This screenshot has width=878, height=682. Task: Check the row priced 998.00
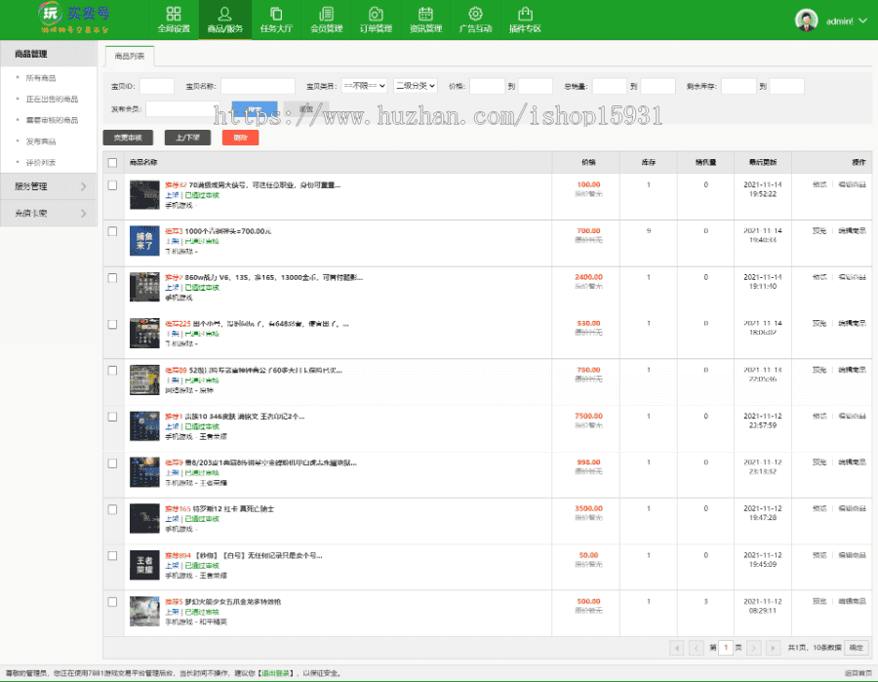click(112, 463)
